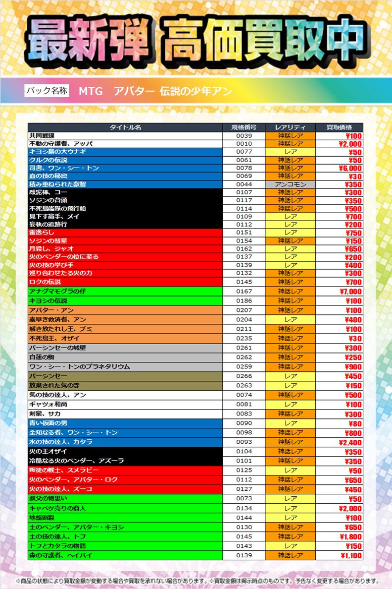Select card title 見下す高手、メイ
This screenshot has width=392, height=589.
[54, 216]
